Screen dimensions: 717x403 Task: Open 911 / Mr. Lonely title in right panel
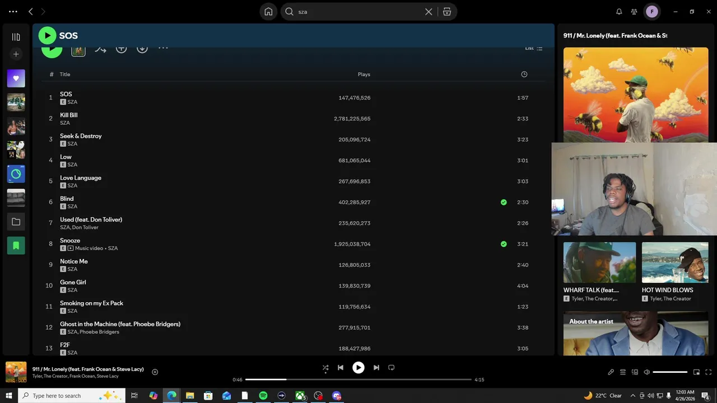coord(615,35)
